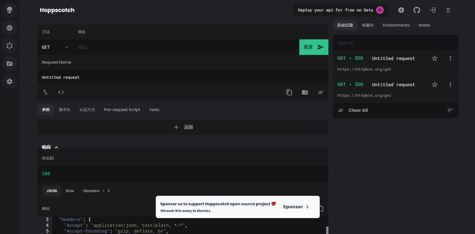
Task: Copy request using the copy icon
Action: 289,92
